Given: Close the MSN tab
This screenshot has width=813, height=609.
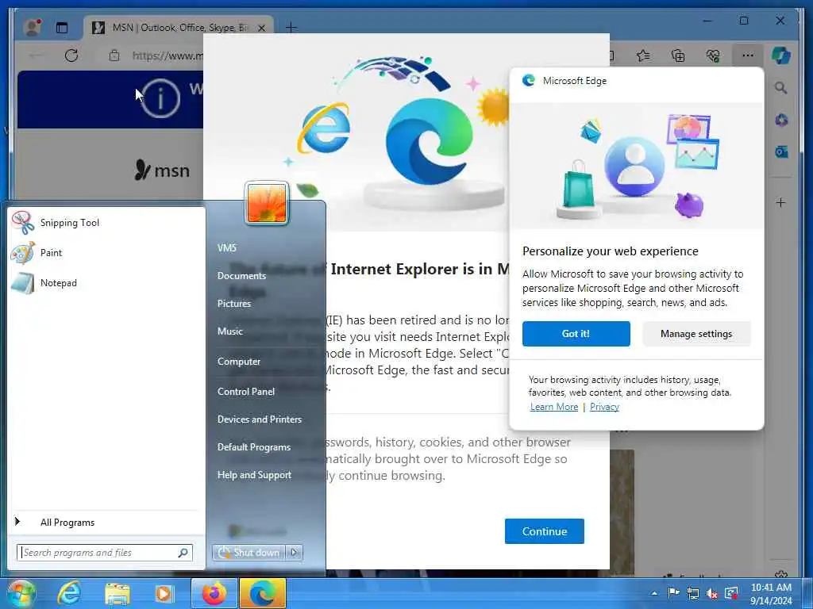Looking at the screenshot, I should [262, 28].
